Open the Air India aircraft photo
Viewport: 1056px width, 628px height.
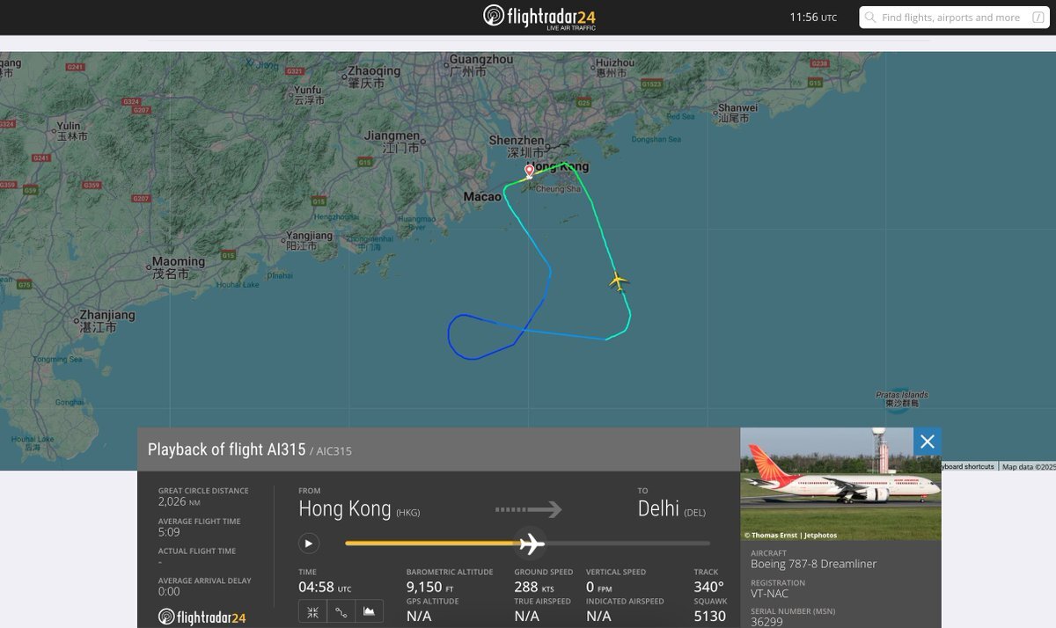(x=840, y=484)
